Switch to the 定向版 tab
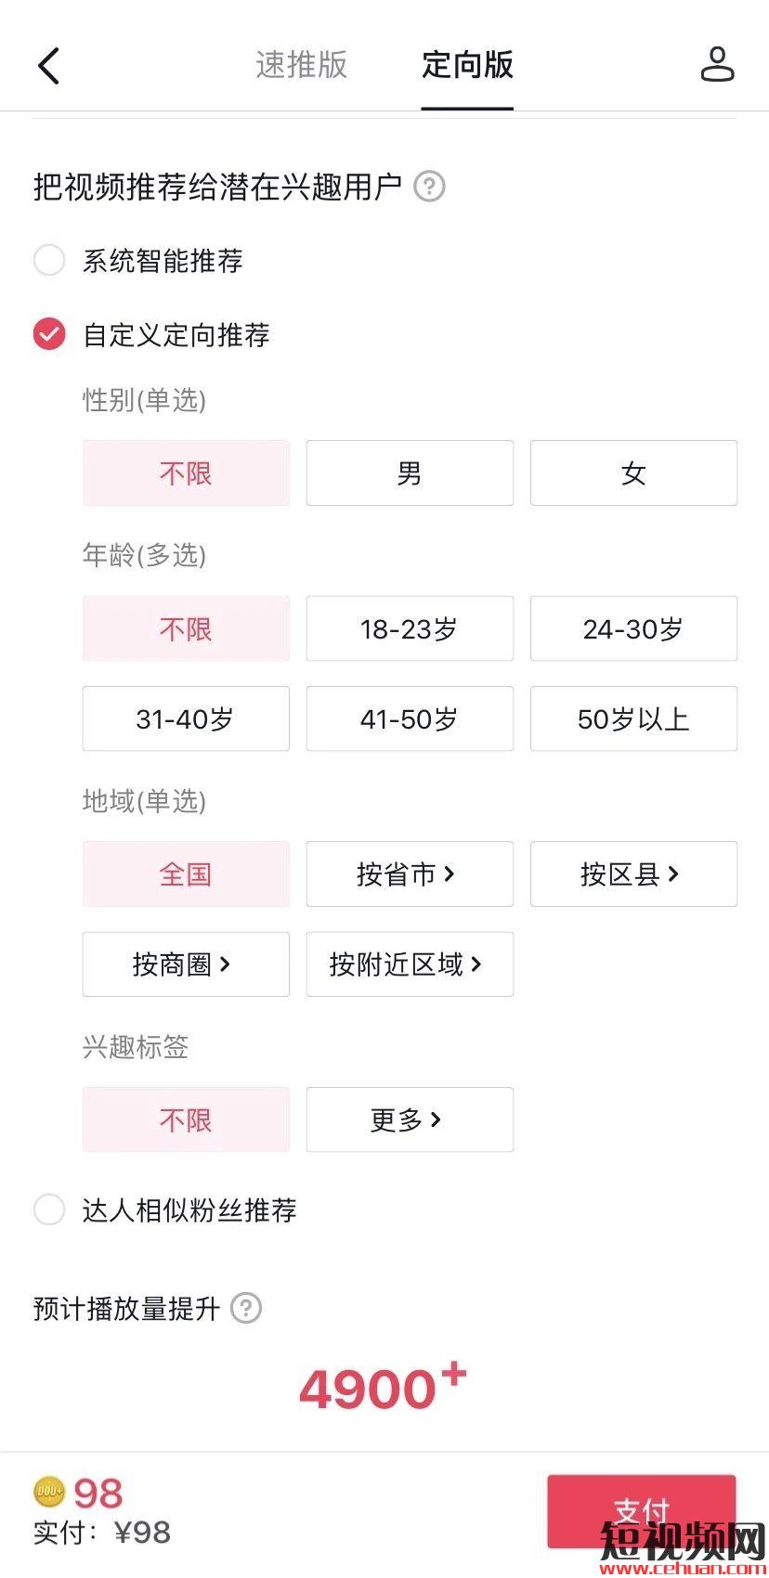Screen dimensions: 769x1578 (x=467, y=65)
